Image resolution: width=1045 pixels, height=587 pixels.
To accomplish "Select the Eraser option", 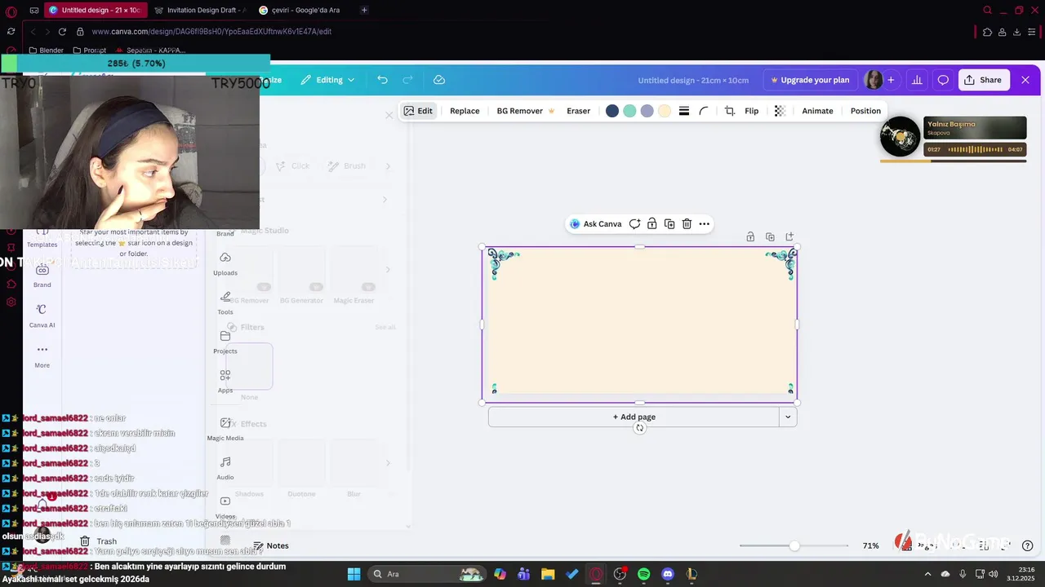I will pos(578,111).
